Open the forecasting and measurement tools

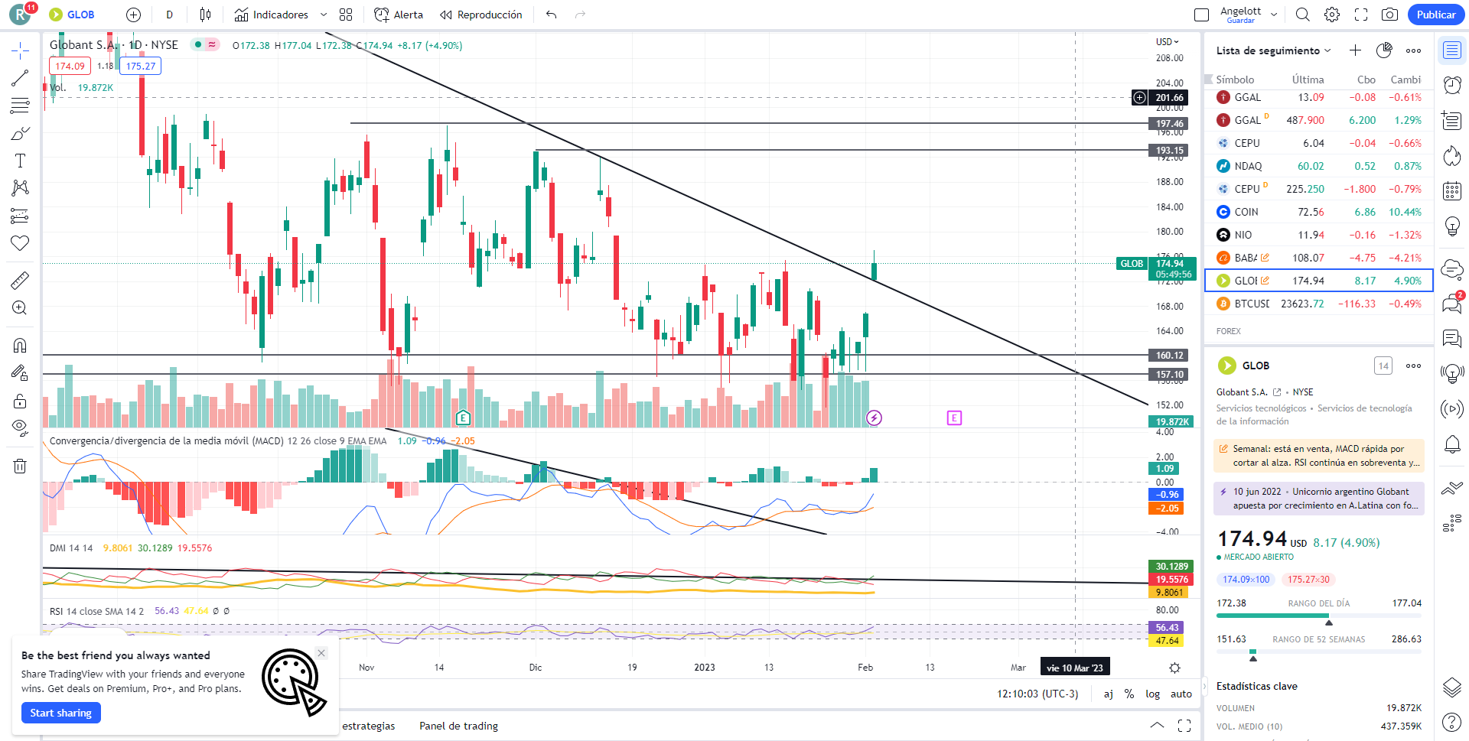pyautogui.click(x=20, y=216)
